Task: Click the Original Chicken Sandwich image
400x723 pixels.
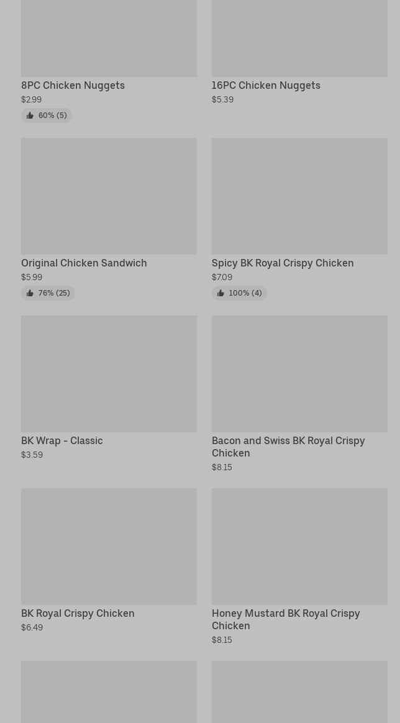Action: 109,196
